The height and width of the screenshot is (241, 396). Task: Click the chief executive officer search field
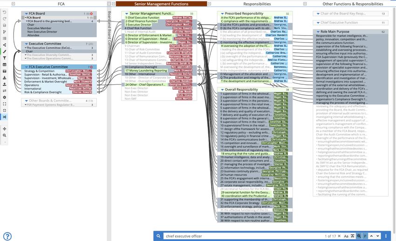[242, 236]
